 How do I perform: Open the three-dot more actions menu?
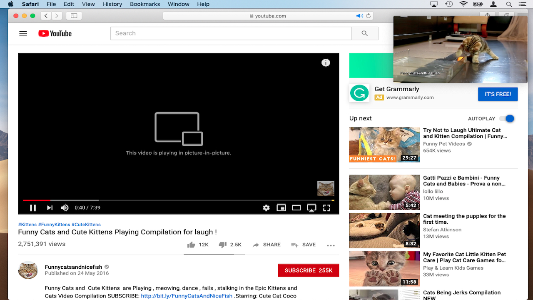pos(331,245)
